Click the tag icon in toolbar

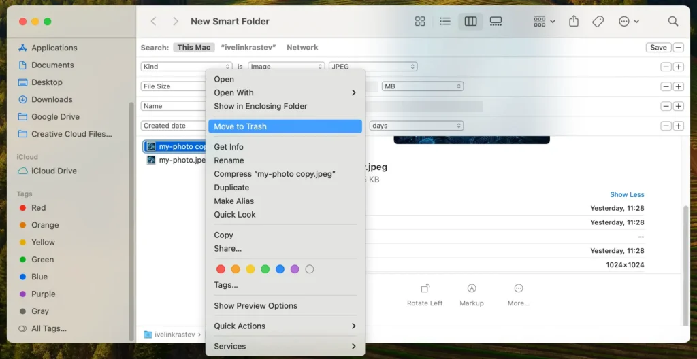point(598,22)
